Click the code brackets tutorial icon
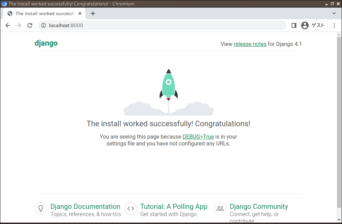The image size is (342, 224). (x=131, y=209)
